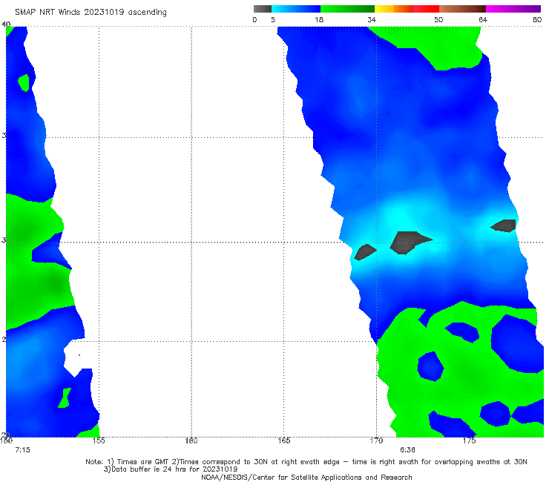Click the largest gray low-wind patch near 30N
Image resolution: width=549 pixels, height=482 pixels.
pyautogui.click(x=410, y=242)
